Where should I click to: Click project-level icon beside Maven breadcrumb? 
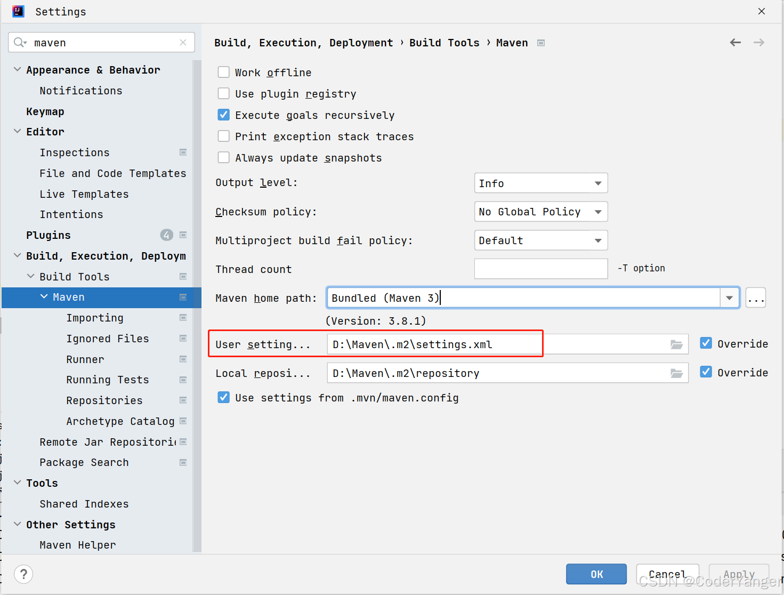pos(541,43)
